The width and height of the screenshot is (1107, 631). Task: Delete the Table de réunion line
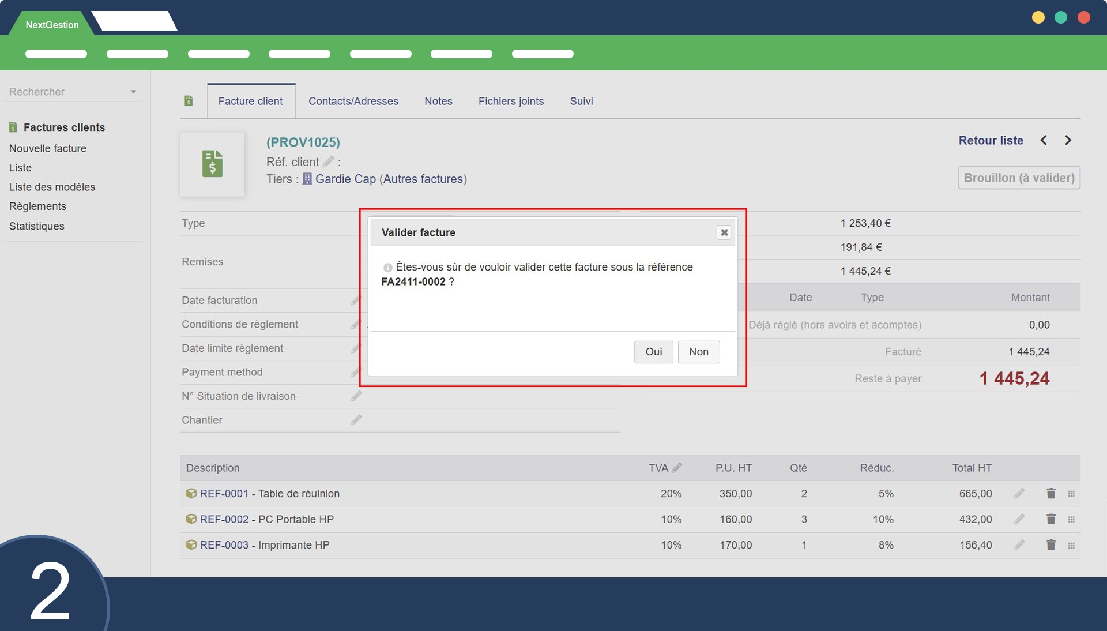click(1050, 494)
